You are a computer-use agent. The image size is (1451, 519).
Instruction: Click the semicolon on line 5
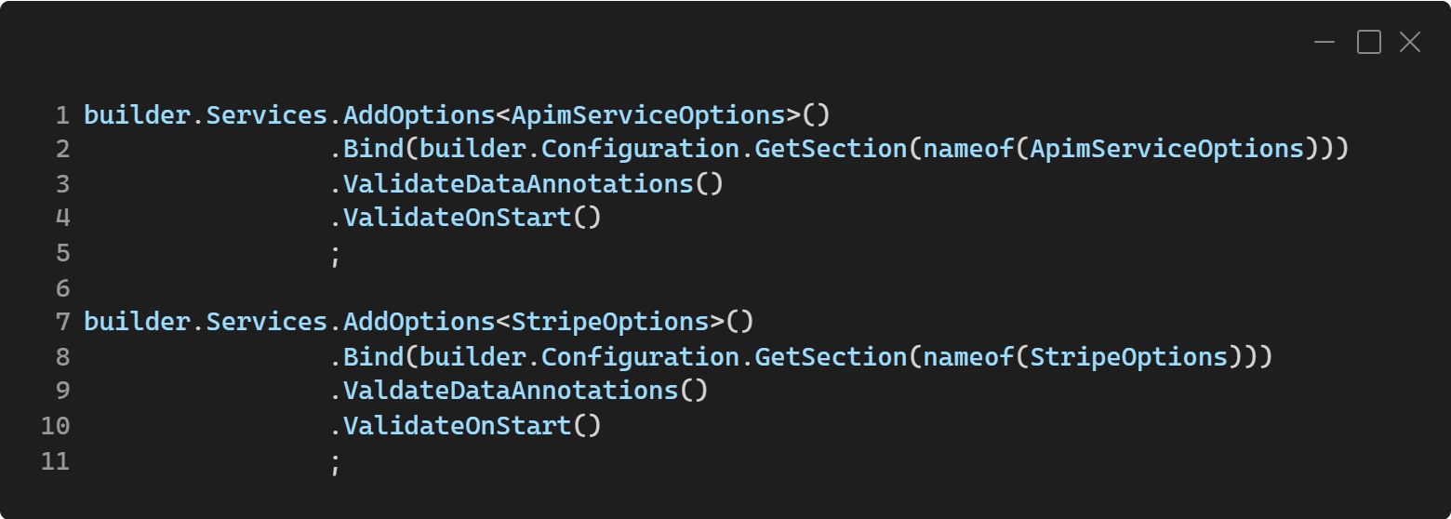point(336,255)
